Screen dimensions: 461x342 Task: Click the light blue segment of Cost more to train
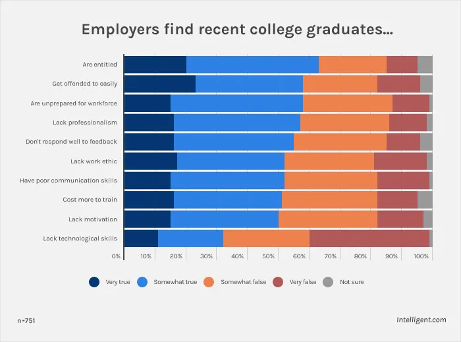[228, 200]
